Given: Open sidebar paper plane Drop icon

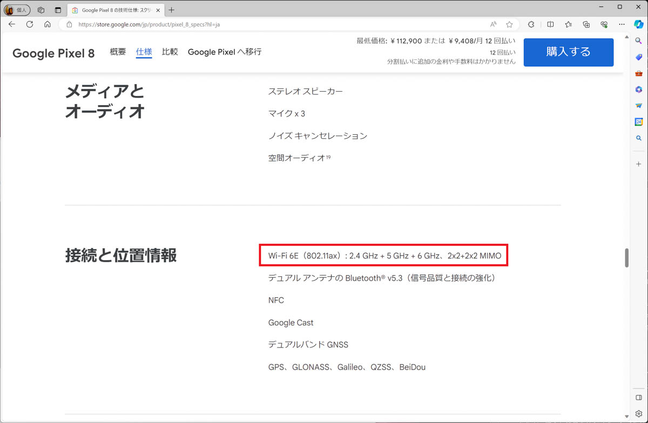Looking at the screenshot, I should pos(639,106).
